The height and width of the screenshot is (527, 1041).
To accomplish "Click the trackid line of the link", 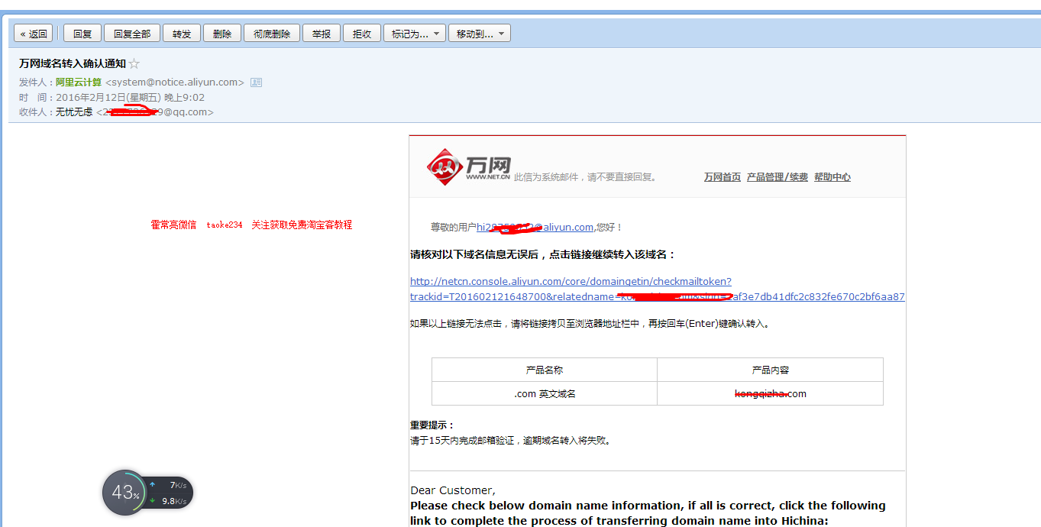I will pyautogui.click(x=658, y=297).
